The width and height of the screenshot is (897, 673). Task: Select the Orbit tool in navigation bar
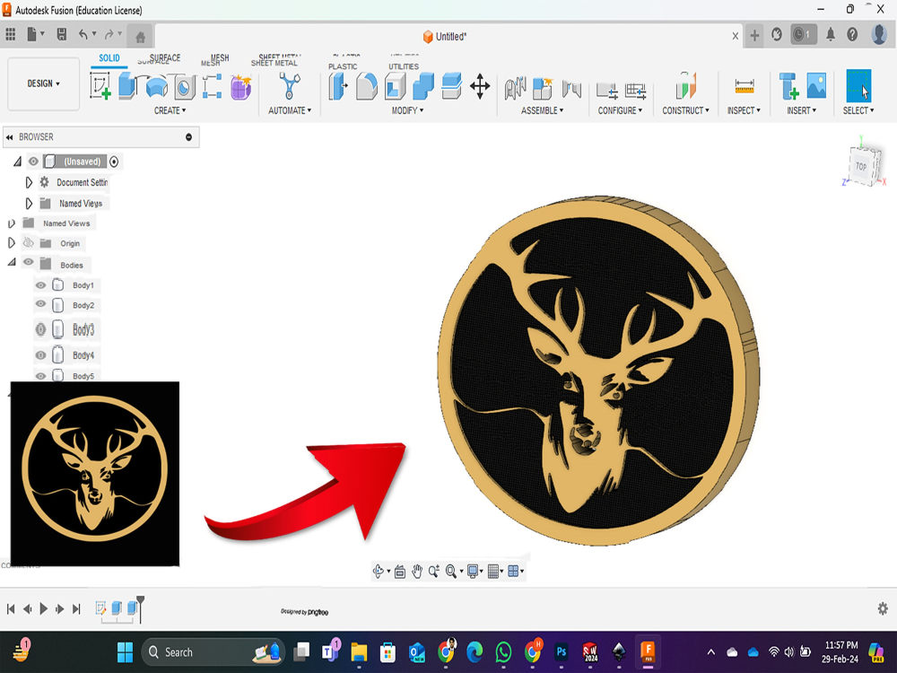[378, 571]
